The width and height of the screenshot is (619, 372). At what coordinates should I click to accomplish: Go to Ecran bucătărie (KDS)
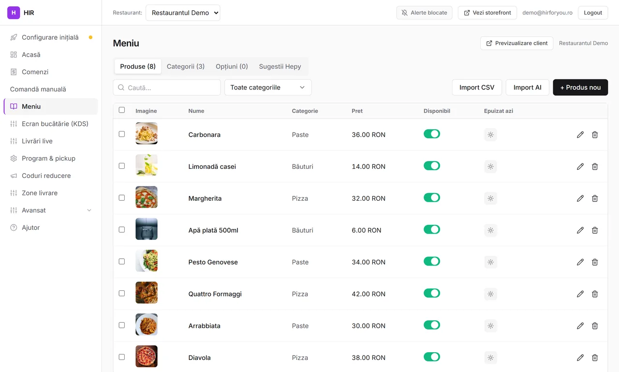51,124
